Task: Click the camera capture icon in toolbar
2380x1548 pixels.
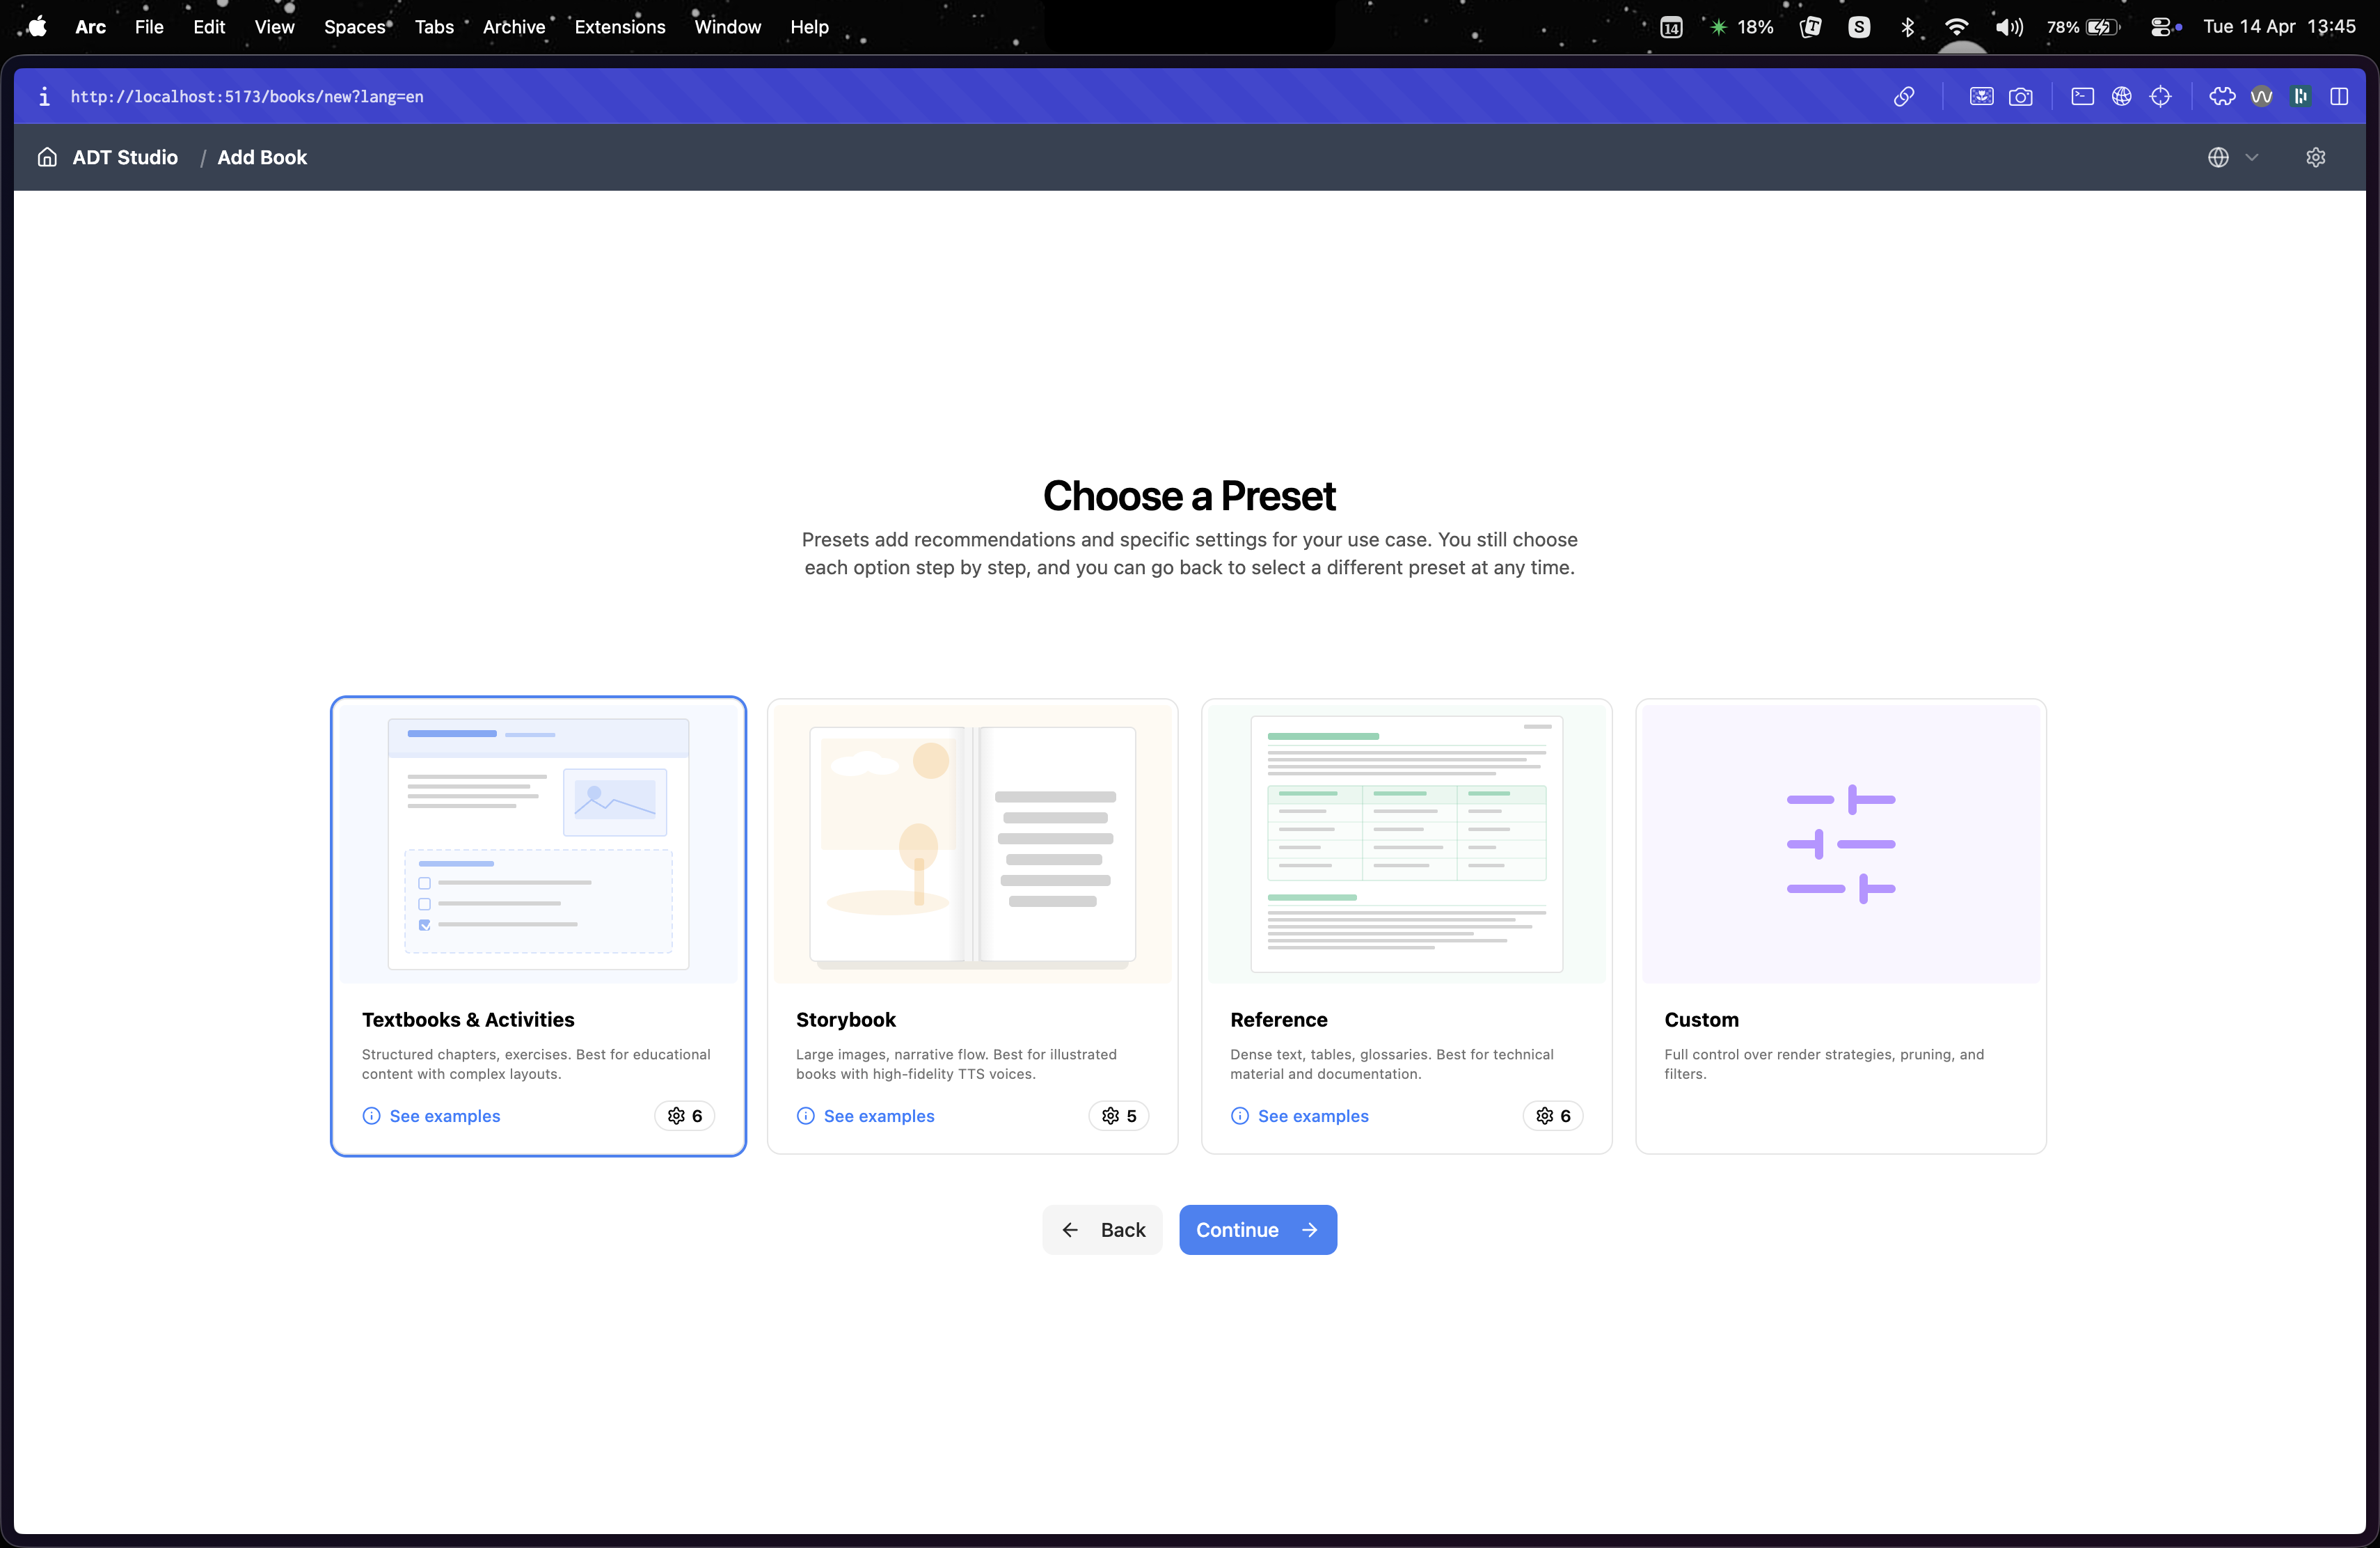Action: click(2020, 96)
